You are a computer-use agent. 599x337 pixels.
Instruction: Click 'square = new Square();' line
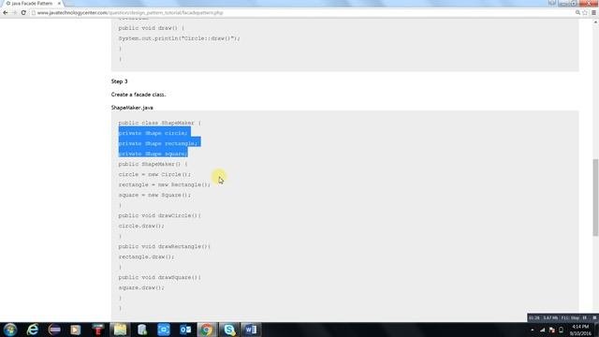(x=154, y=195)
